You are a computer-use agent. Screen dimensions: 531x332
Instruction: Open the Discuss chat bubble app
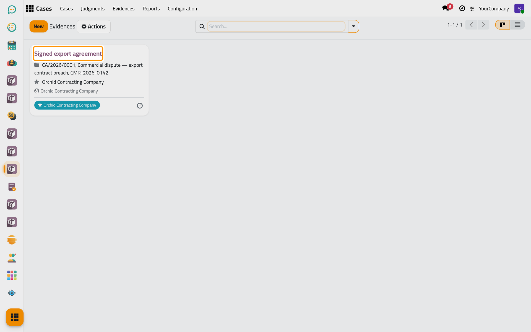pos(12,10)
